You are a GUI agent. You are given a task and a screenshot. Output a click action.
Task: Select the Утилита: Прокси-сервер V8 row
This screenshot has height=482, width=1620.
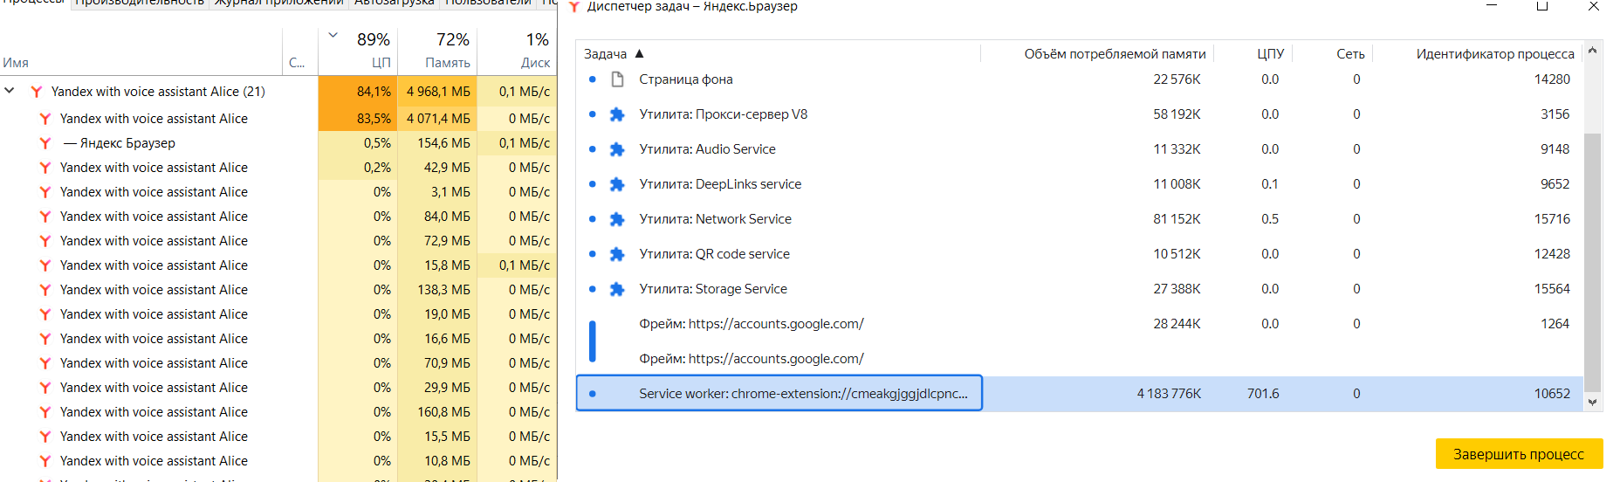pos(1080,114)
